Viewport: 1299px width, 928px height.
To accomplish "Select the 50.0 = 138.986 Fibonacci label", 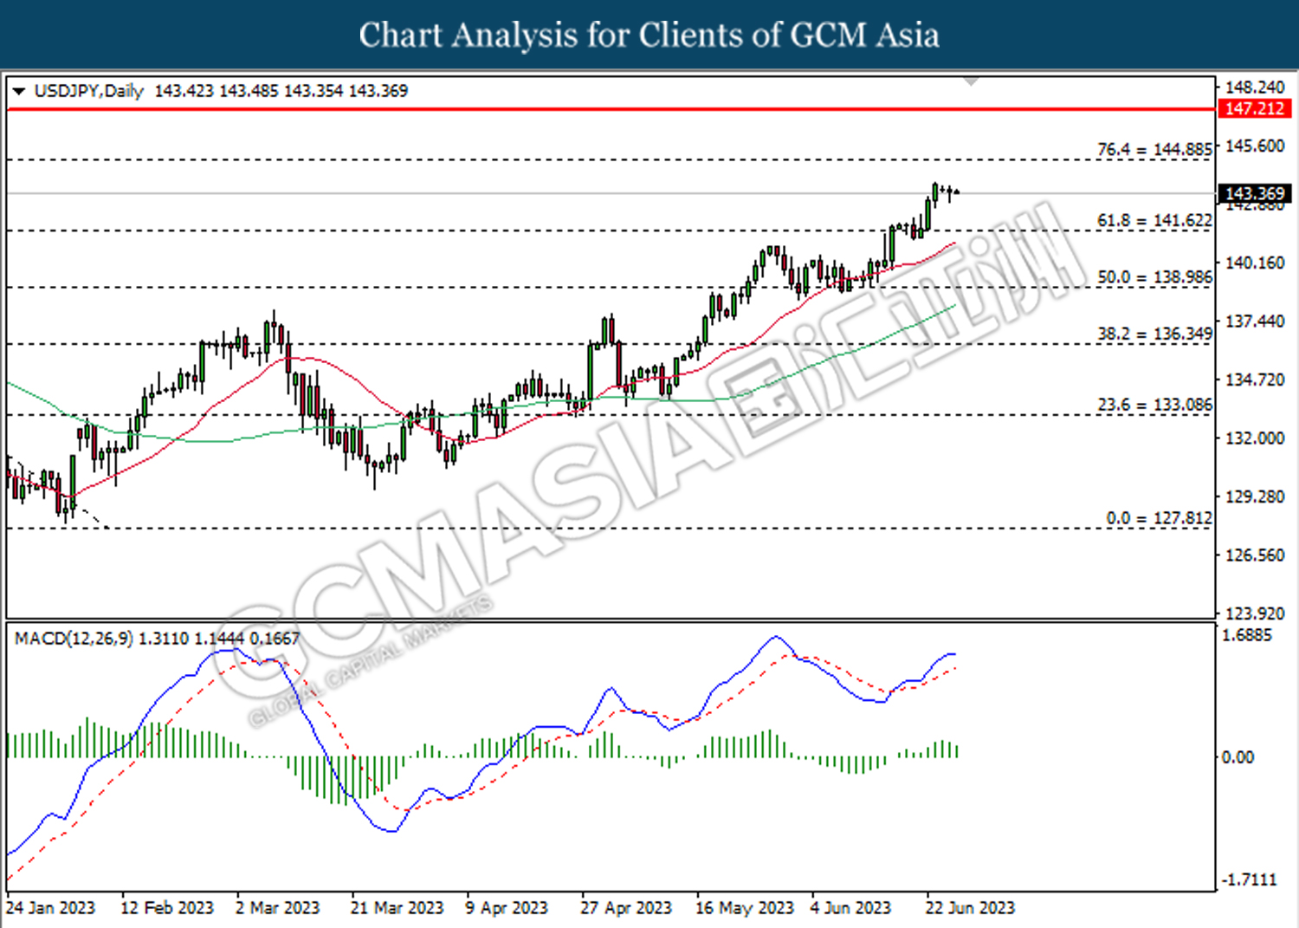I will click(1154, 277).
